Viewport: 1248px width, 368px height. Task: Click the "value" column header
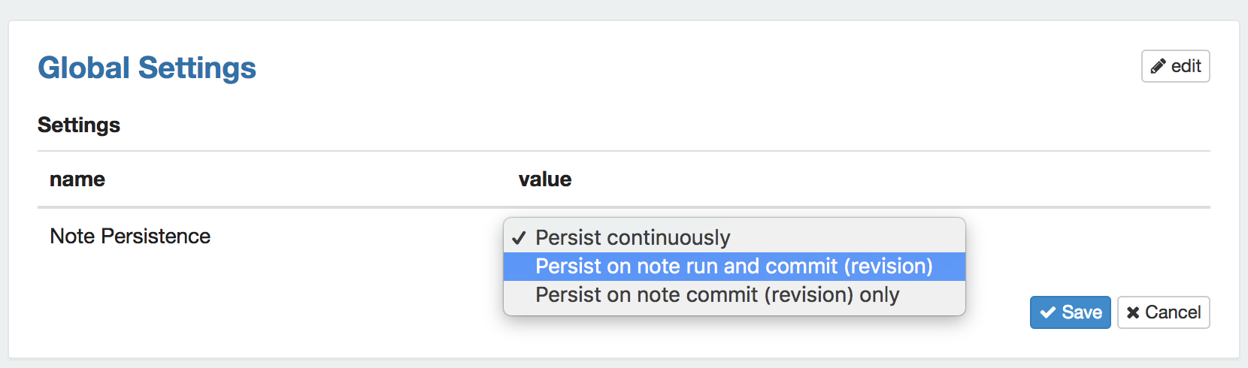pyautogui.click(x=545, y=179)
